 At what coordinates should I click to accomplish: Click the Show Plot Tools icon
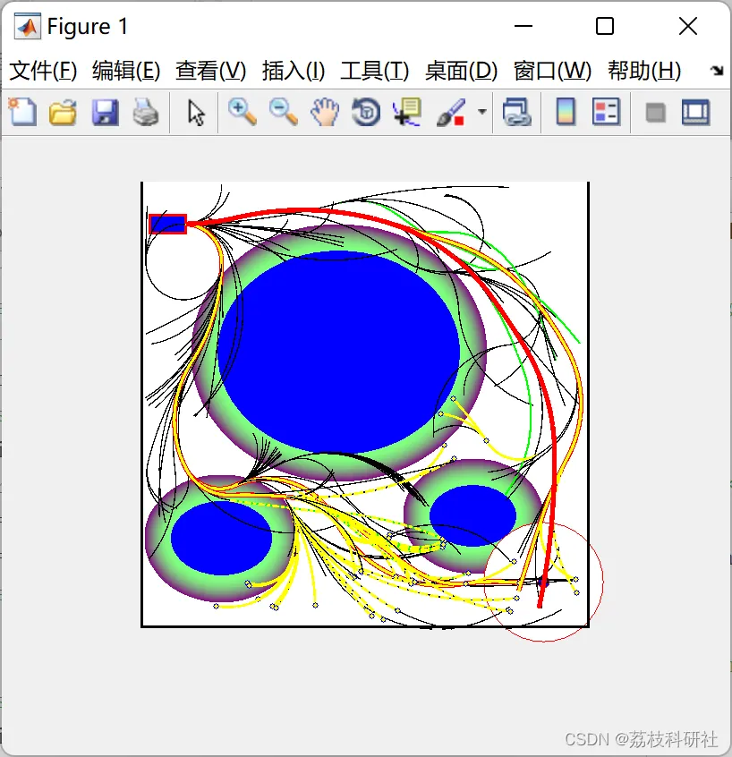click(696, 113)
